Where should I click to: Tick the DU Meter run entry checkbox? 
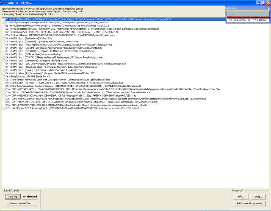coord(4,42)
